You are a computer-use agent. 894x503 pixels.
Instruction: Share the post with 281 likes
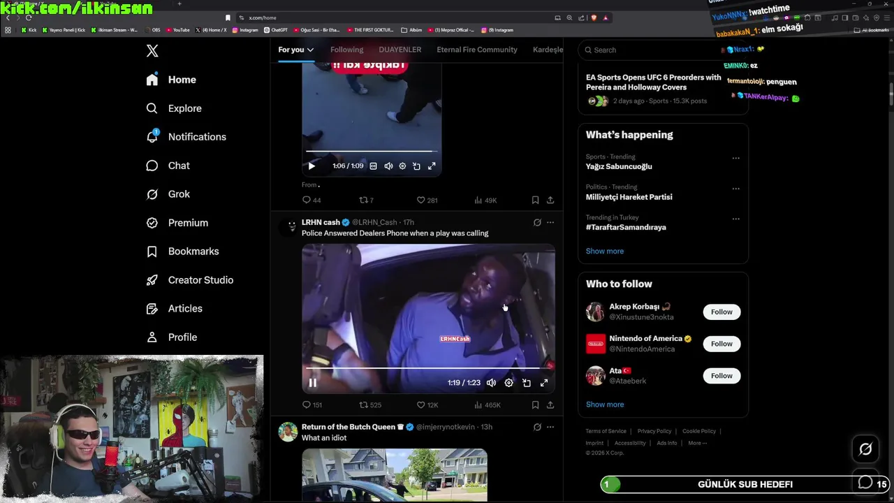tap(550, 201)
